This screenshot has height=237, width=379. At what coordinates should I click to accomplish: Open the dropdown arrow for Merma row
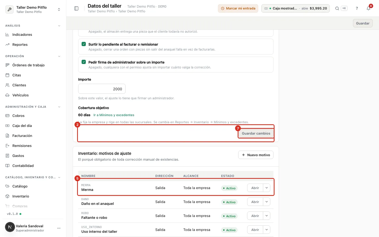[x=267, y=188]
